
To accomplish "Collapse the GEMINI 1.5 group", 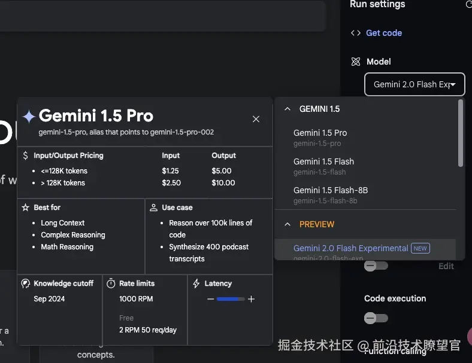I will click(288, 109).
